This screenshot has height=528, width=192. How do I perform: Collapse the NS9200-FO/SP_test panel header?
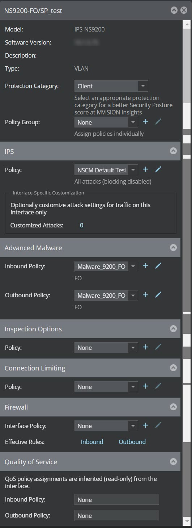tap(174, 10)
